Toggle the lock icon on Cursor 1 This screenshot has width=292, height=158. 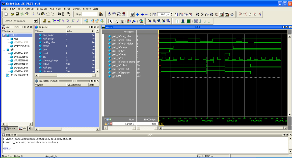pyautogui.click(x=106, y=124)
